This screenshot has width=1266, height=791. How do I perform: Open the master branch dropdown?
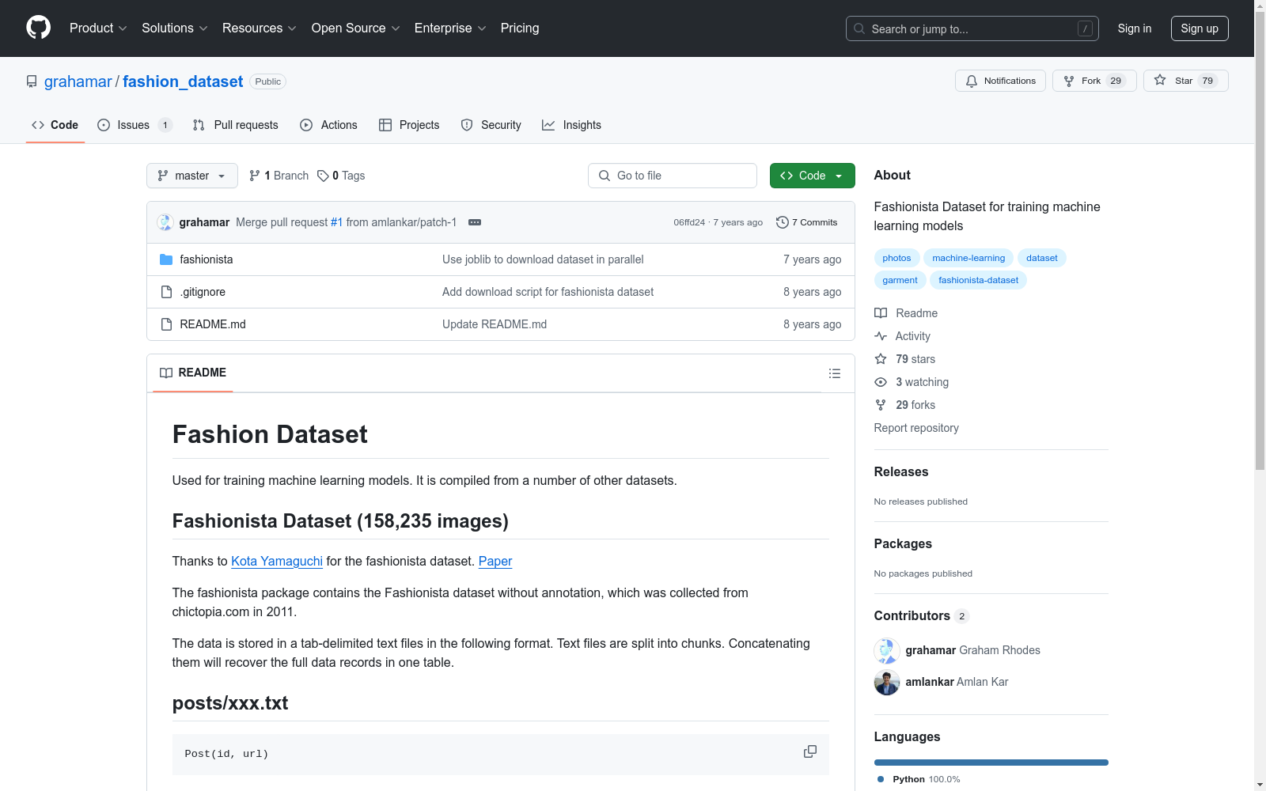(x=192, y=176)
